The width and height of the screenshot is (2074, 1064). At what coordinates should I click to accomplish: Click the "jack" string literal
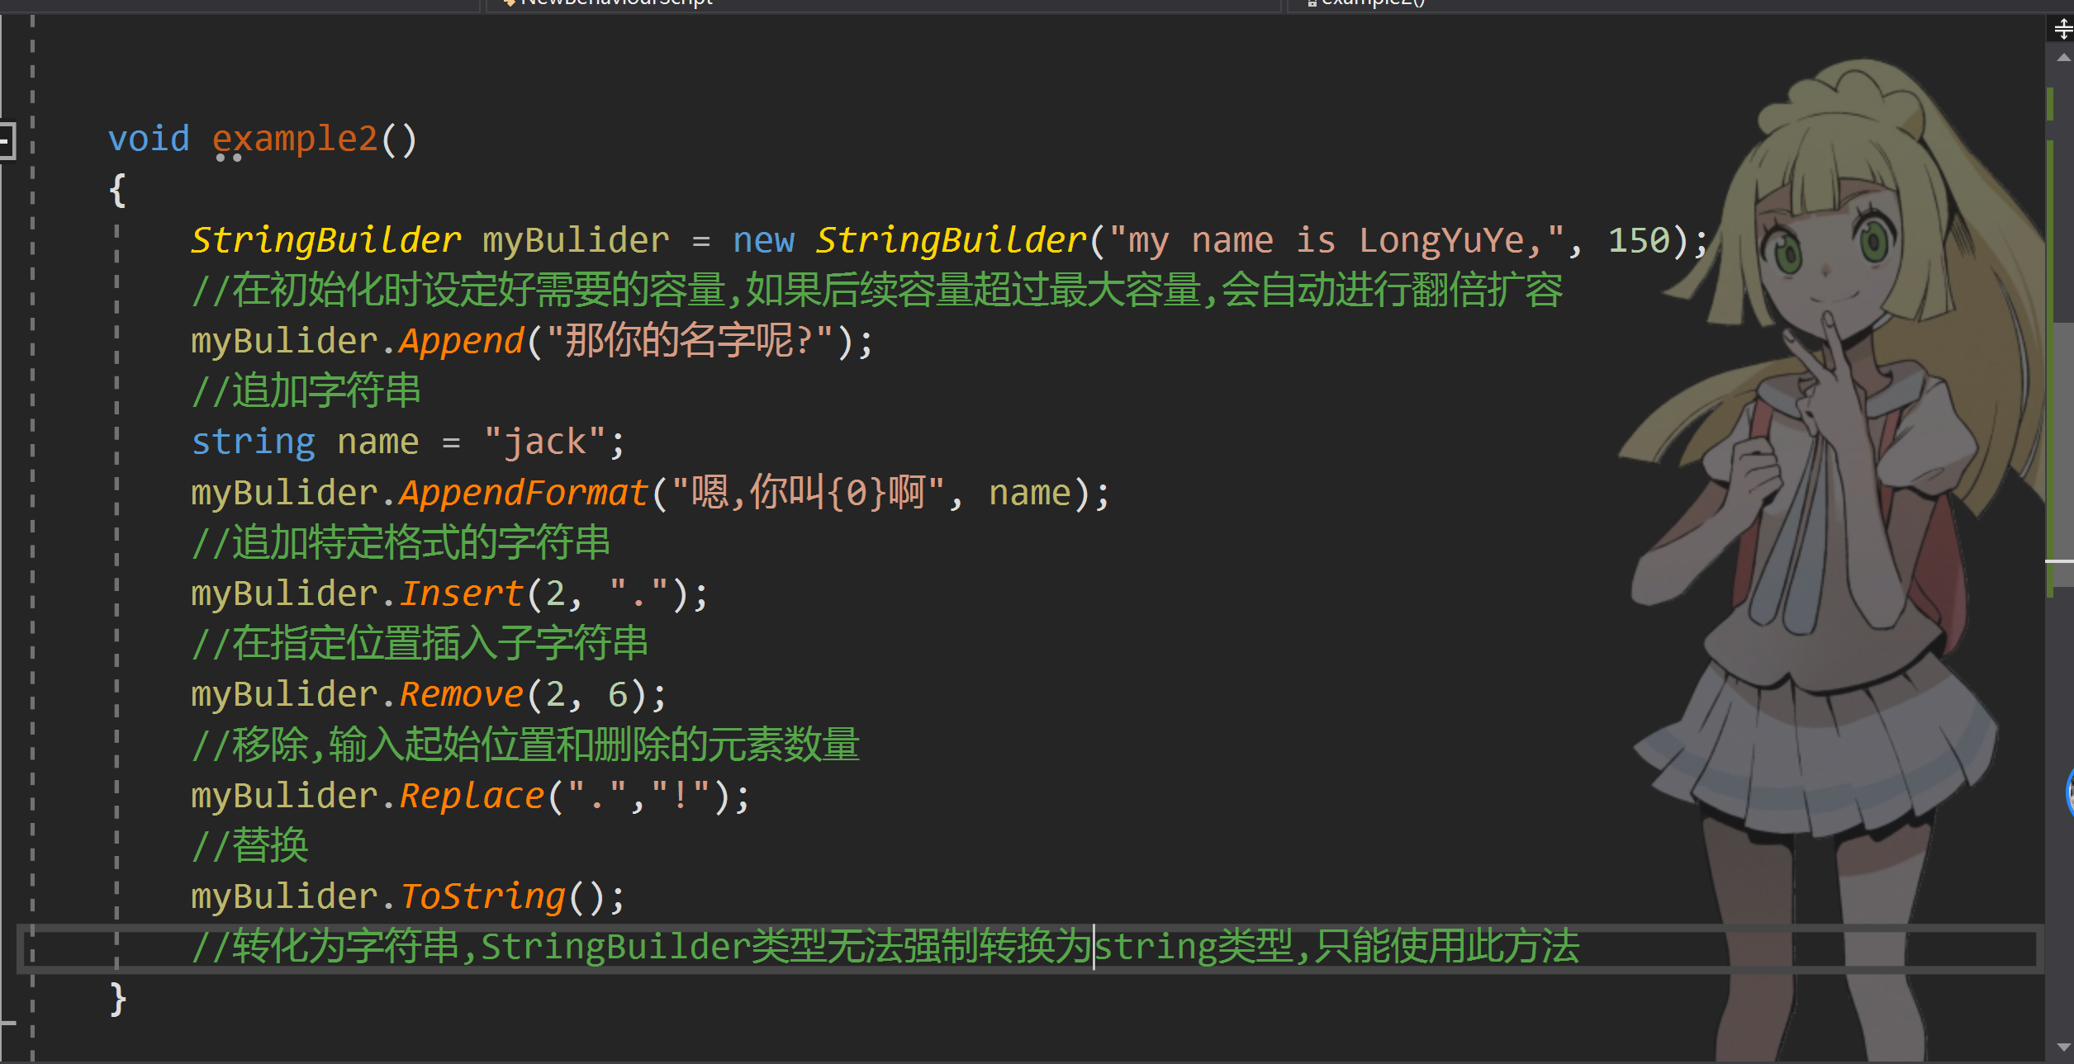pos(545,442)
